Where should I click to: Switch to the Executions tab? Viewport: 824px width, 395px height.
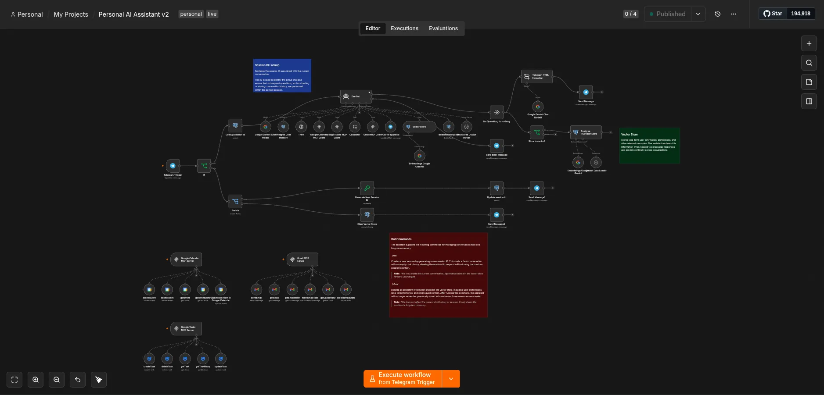(404, 28)
